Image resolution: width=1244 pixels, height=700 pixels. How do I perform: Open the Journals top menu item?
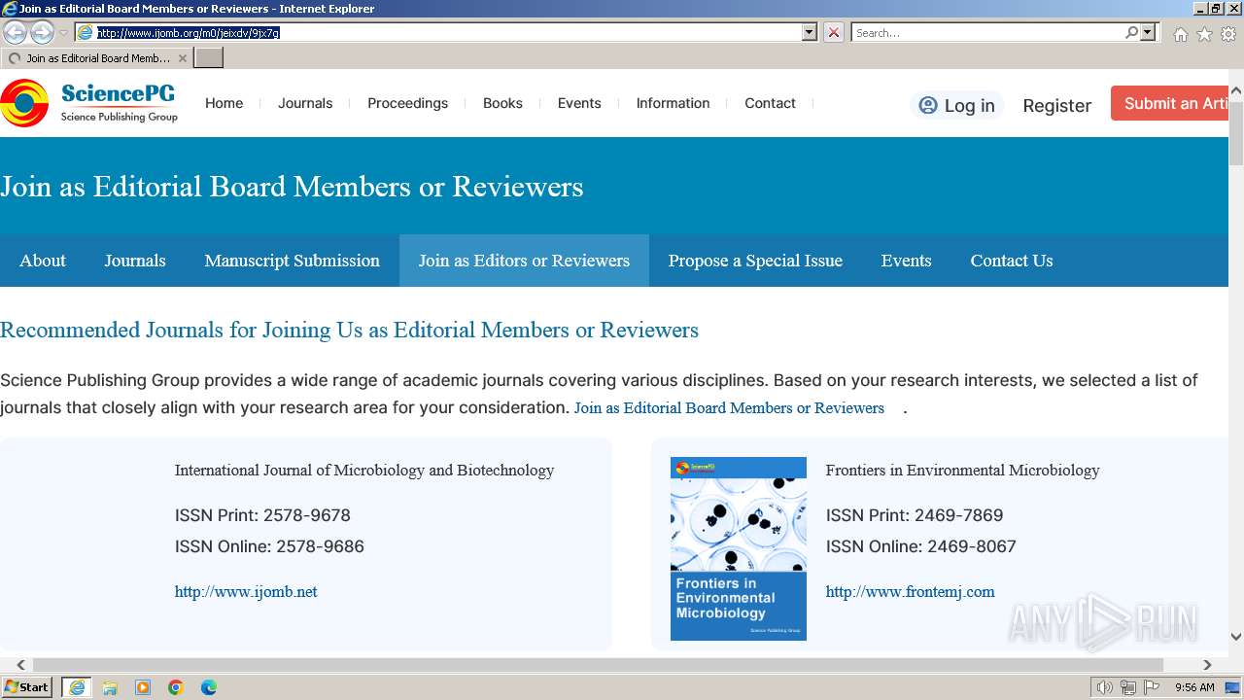point(305,103)
